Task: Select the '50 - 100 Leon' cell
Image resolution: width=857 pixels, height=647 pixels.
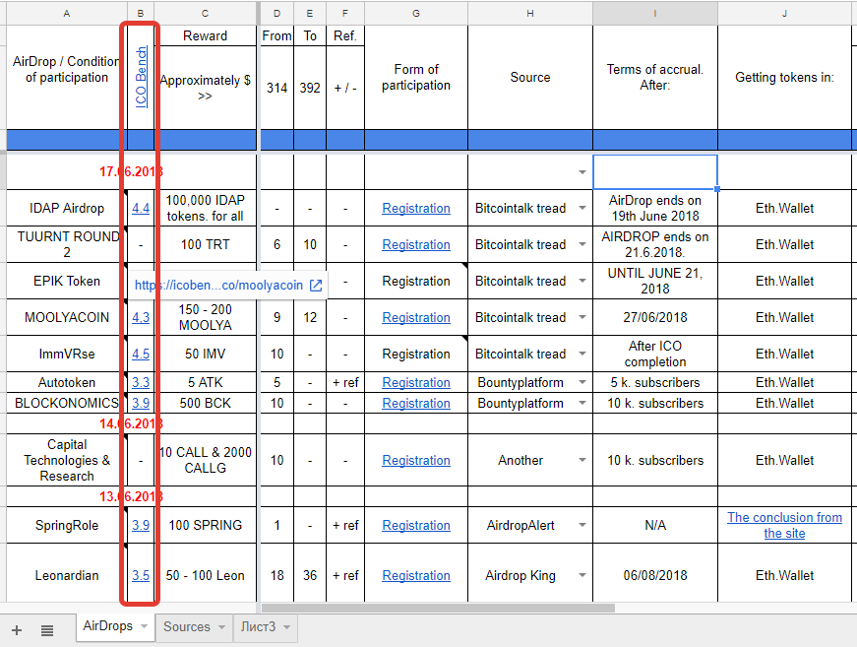Action: pos(205,575)
